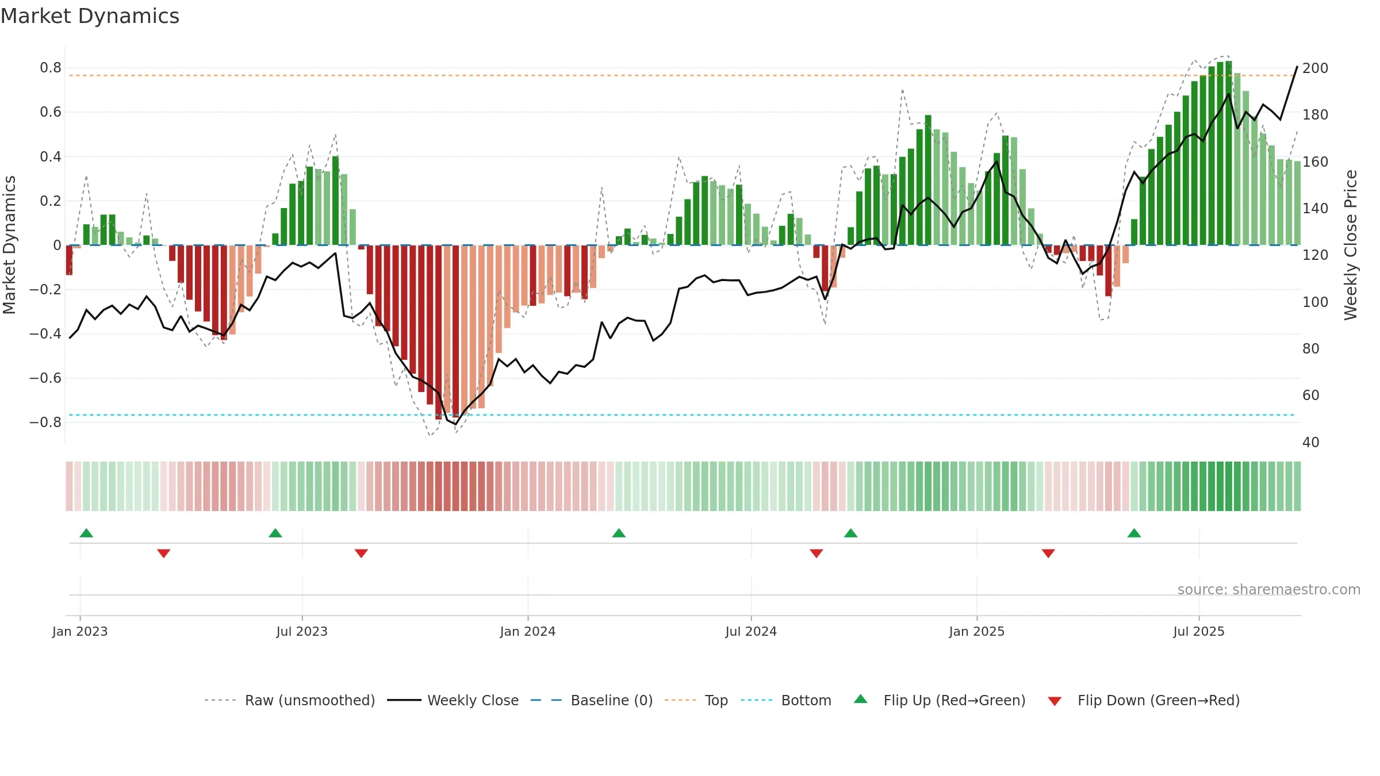Click the 180 tick on the price axis
Viewport: 1380px width, 776px height.
(1315, 115)
